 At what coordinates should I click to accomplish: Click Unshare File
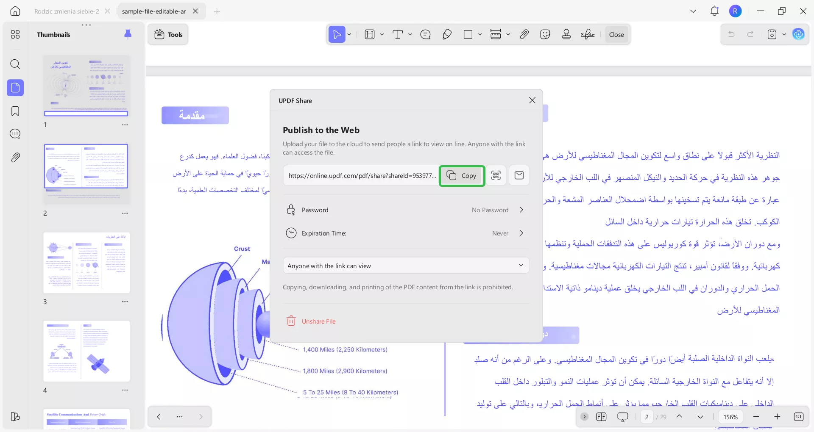pyautogui.click(x=311, y=321)
